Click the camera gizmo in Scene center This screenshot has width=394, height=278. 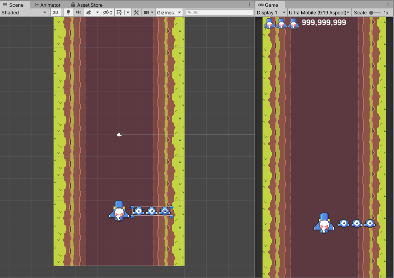[x=119, y=135]
